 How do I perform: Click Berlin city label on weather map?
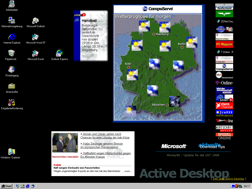182,44
